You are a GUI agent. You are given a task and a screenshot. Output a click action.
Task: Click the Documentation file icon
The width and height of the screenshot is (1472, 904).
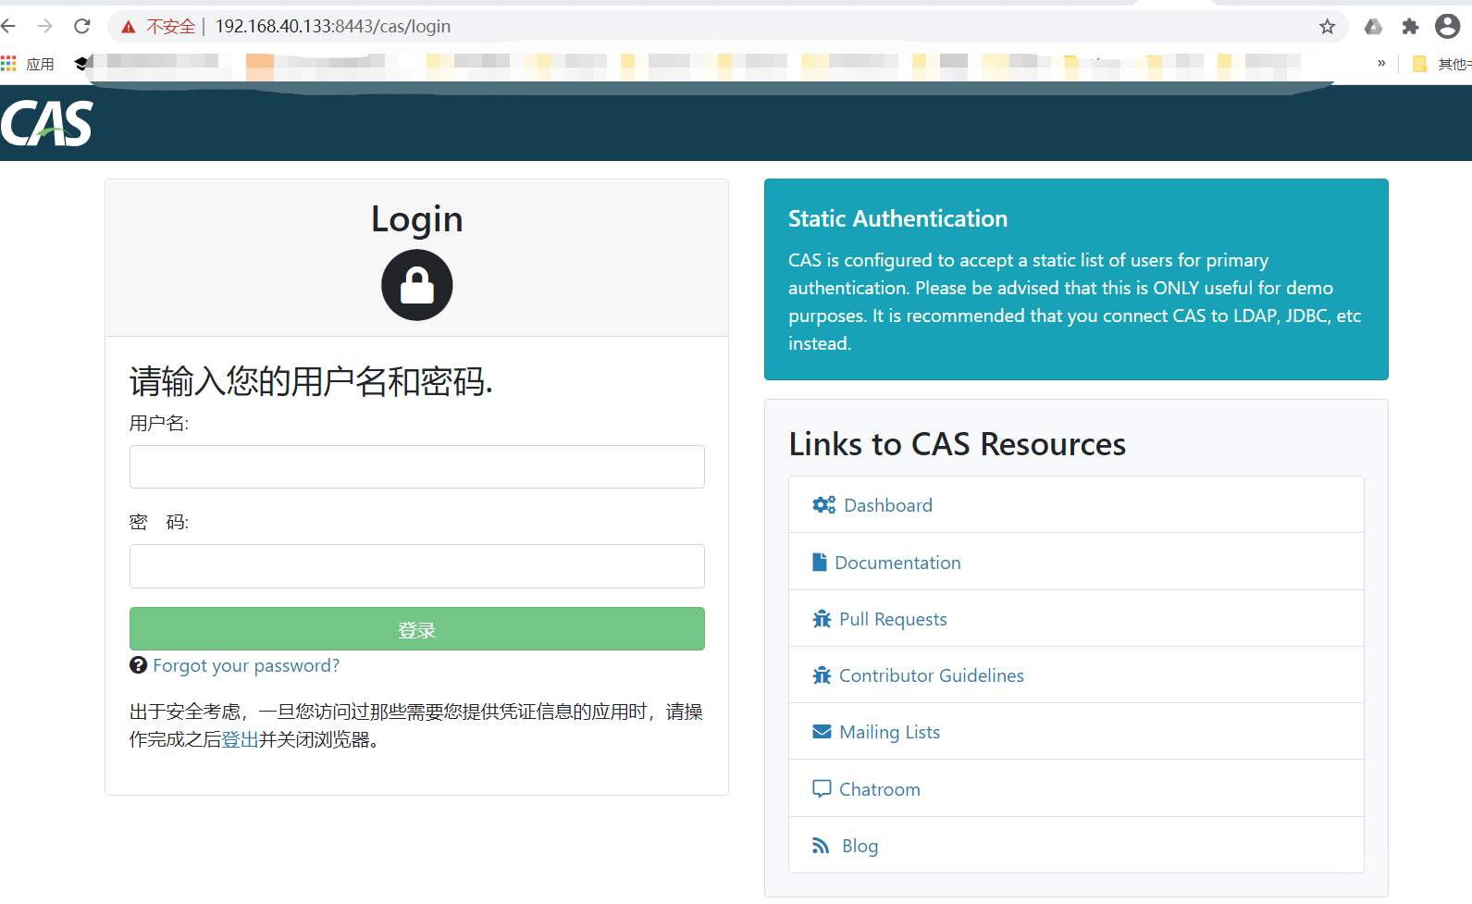point(819,562)
